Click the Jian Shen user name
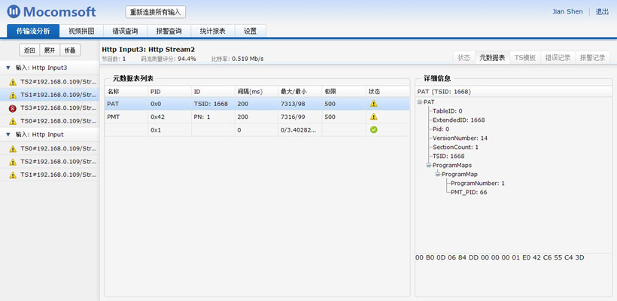The image size is (617, 301). [567, 12]
